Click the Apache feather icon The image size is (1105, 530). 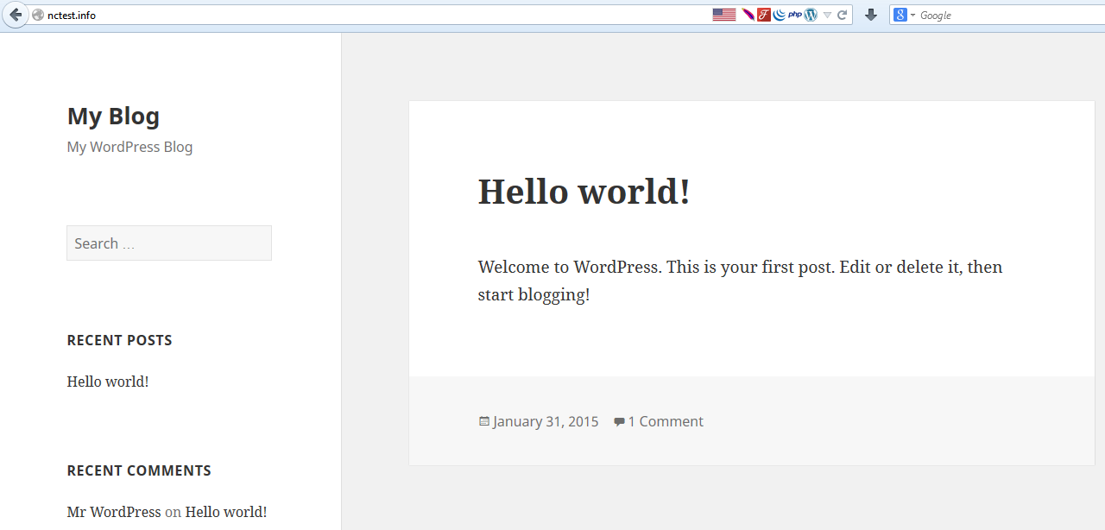[x=748, y=15]
